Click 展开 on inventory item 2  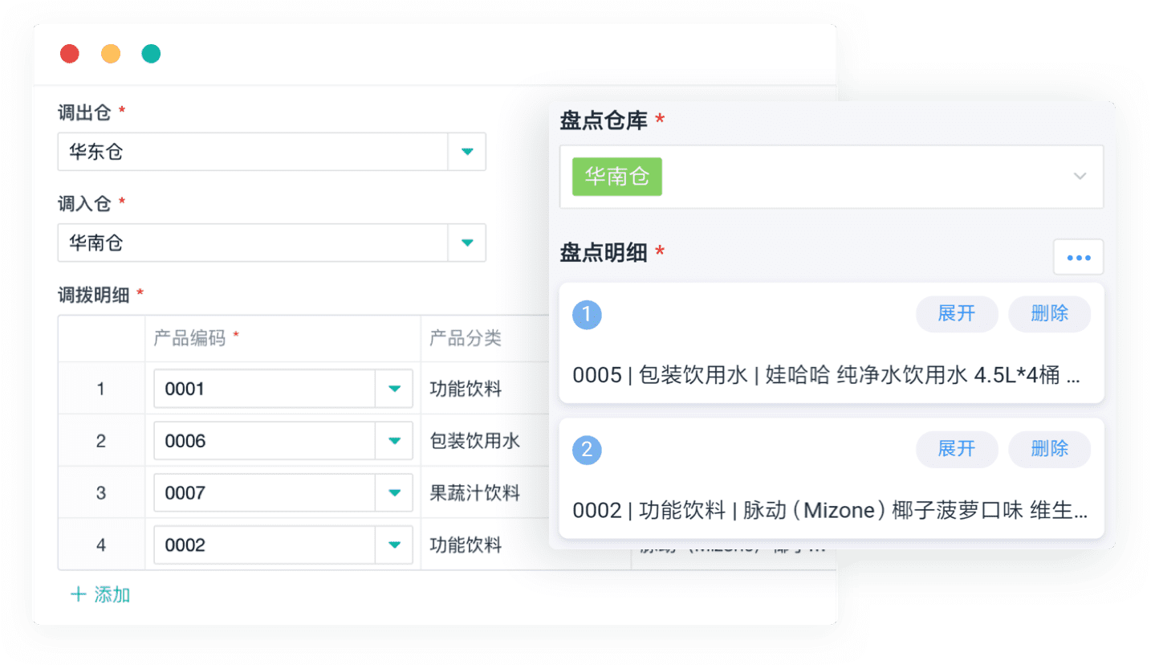coord(957,449)
